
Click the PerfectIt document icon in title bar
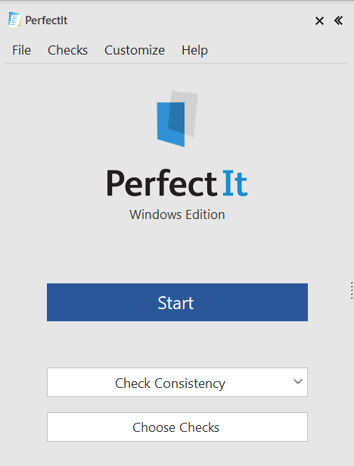[x=14, y=20]
